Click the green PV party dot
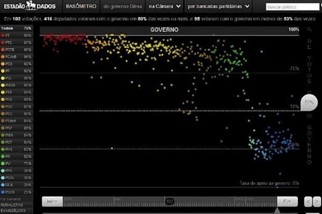This screenshot has height=214, width=322. [3, 163]
